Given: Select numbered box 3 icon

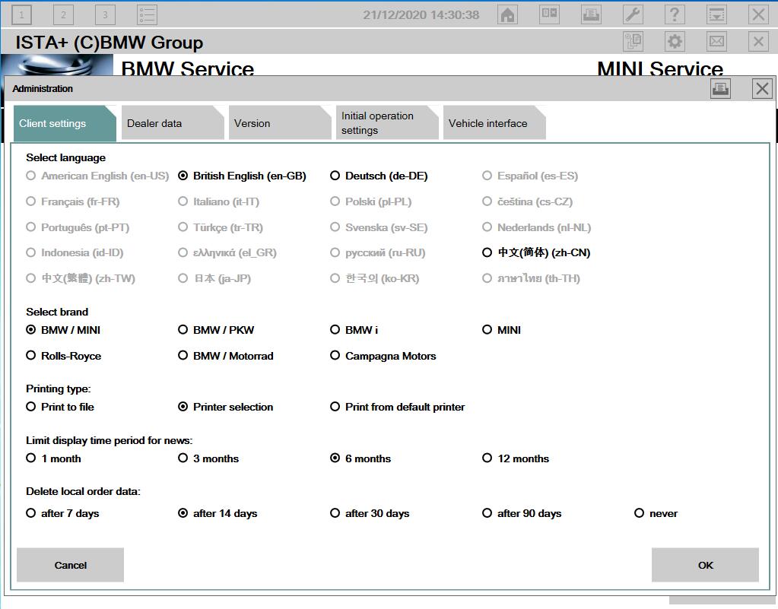Looking at the screenshot, I should 105,15.
